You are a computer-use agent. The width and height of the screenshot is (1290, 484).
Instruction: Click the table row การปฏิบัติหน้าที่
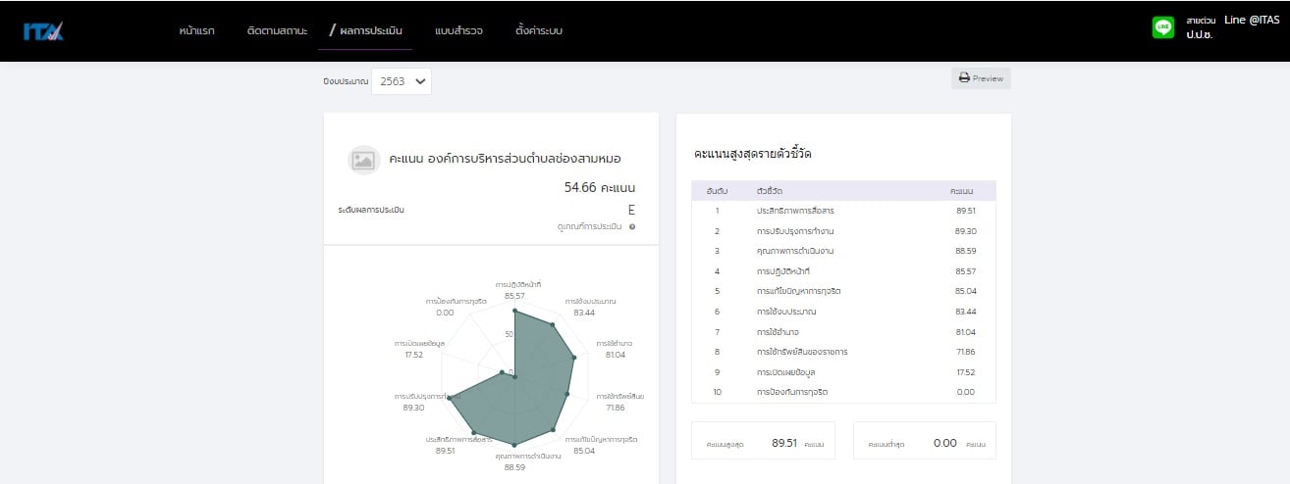click(x=843, y=271)
